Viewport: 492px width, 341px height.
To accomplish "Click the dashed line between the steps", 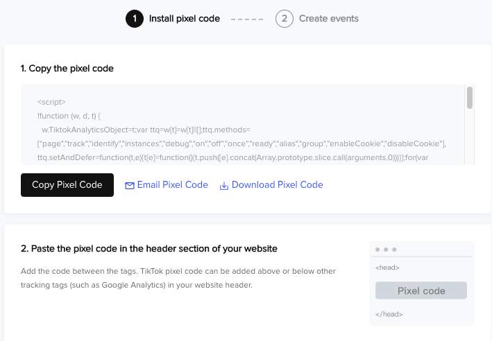I will point(247,19).
